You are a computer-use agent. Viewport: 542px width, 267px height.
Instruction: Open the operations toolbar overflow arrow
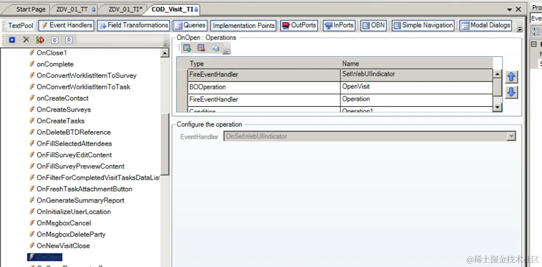227,52
